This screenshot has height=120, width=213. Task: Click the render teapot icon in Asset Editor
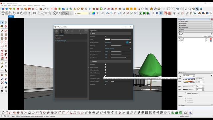[x=81, y=31]
